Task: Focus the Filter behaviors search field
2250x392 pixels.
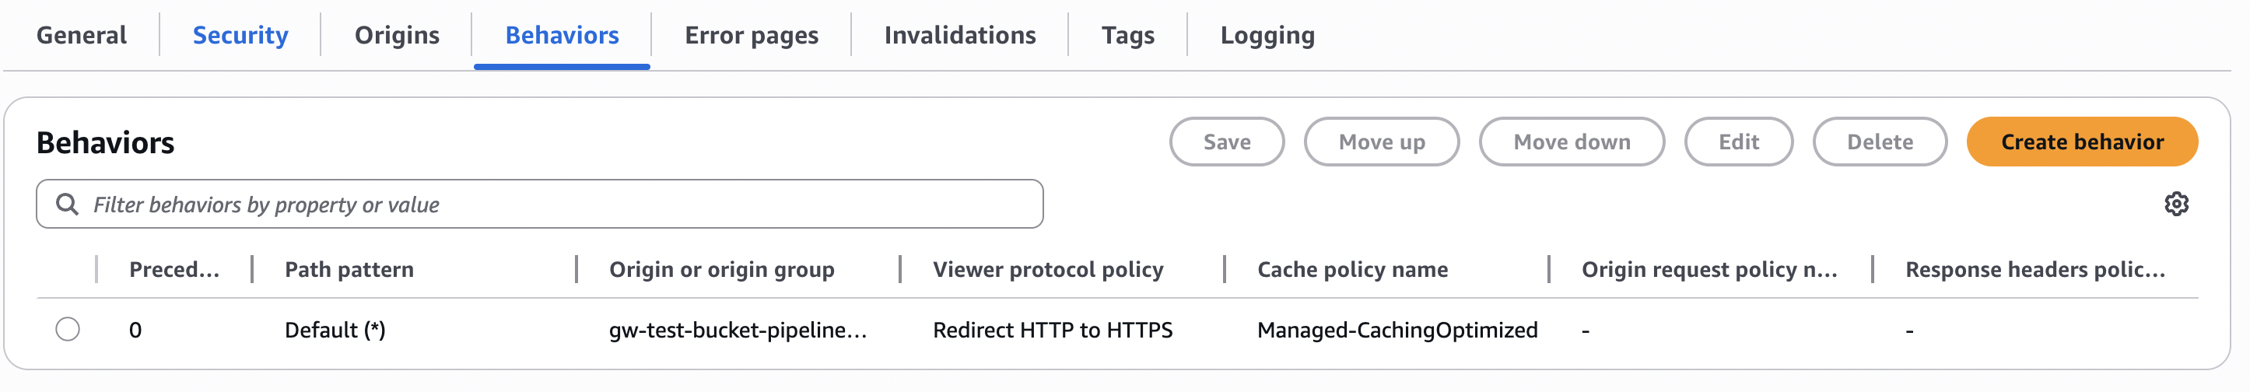Action: point(559,205)
